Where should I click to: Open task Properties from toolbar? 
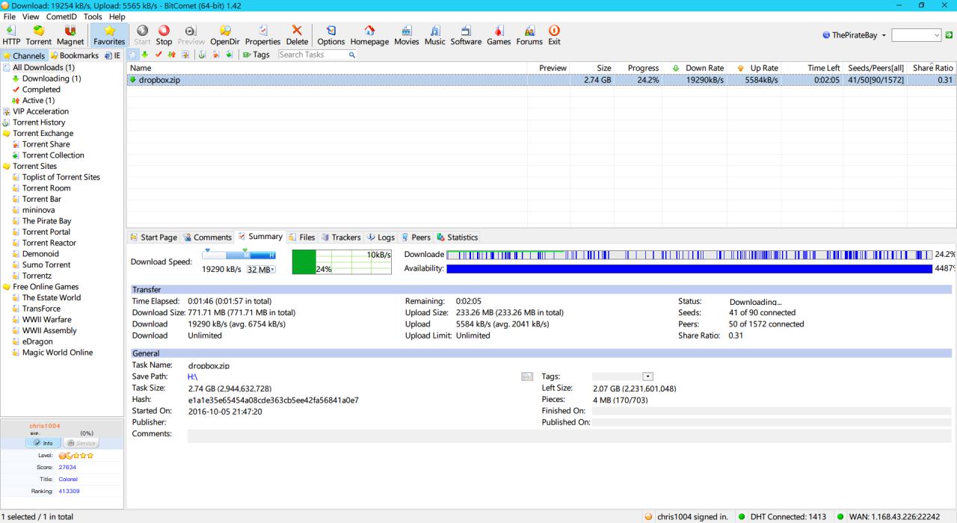click(262, 34)
